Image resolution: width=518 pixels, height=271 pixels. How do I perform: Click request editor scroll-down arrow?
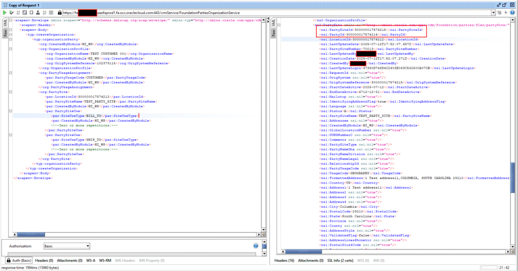point(263,230)
